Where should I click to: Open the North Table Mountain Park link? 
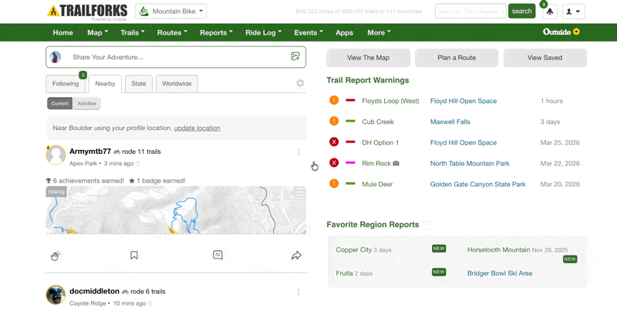[x=470, y=163]
